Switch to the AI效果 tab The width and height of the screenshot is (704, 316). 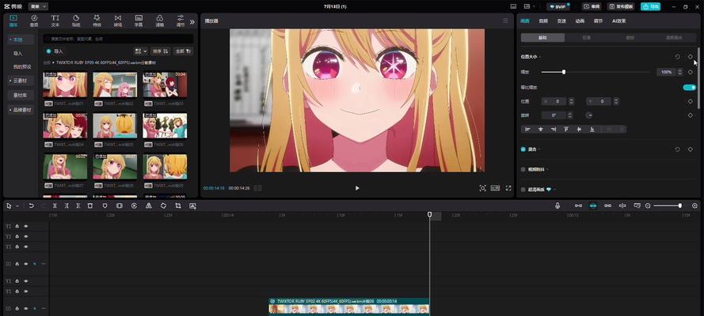(x=618, y=21)
